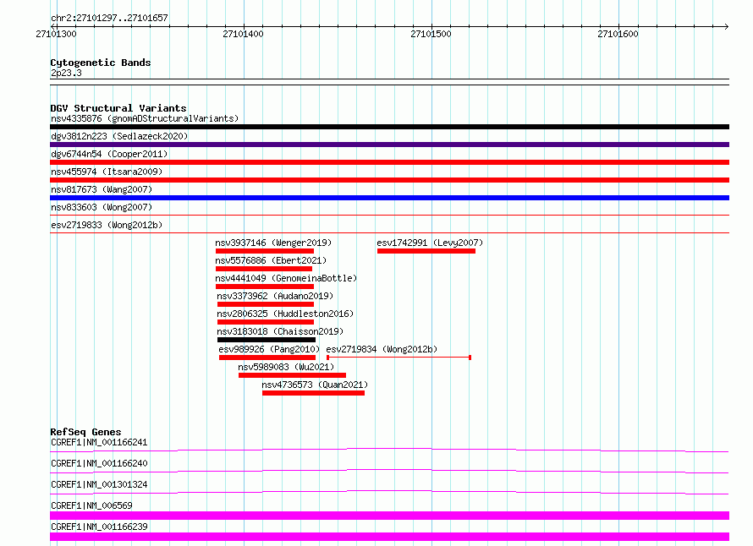Viewport: 753px width, 546px height.
Task: Open the CGREF1|NM_001166240 gene label
Action: pyautogui.click(x=99, y=463)
